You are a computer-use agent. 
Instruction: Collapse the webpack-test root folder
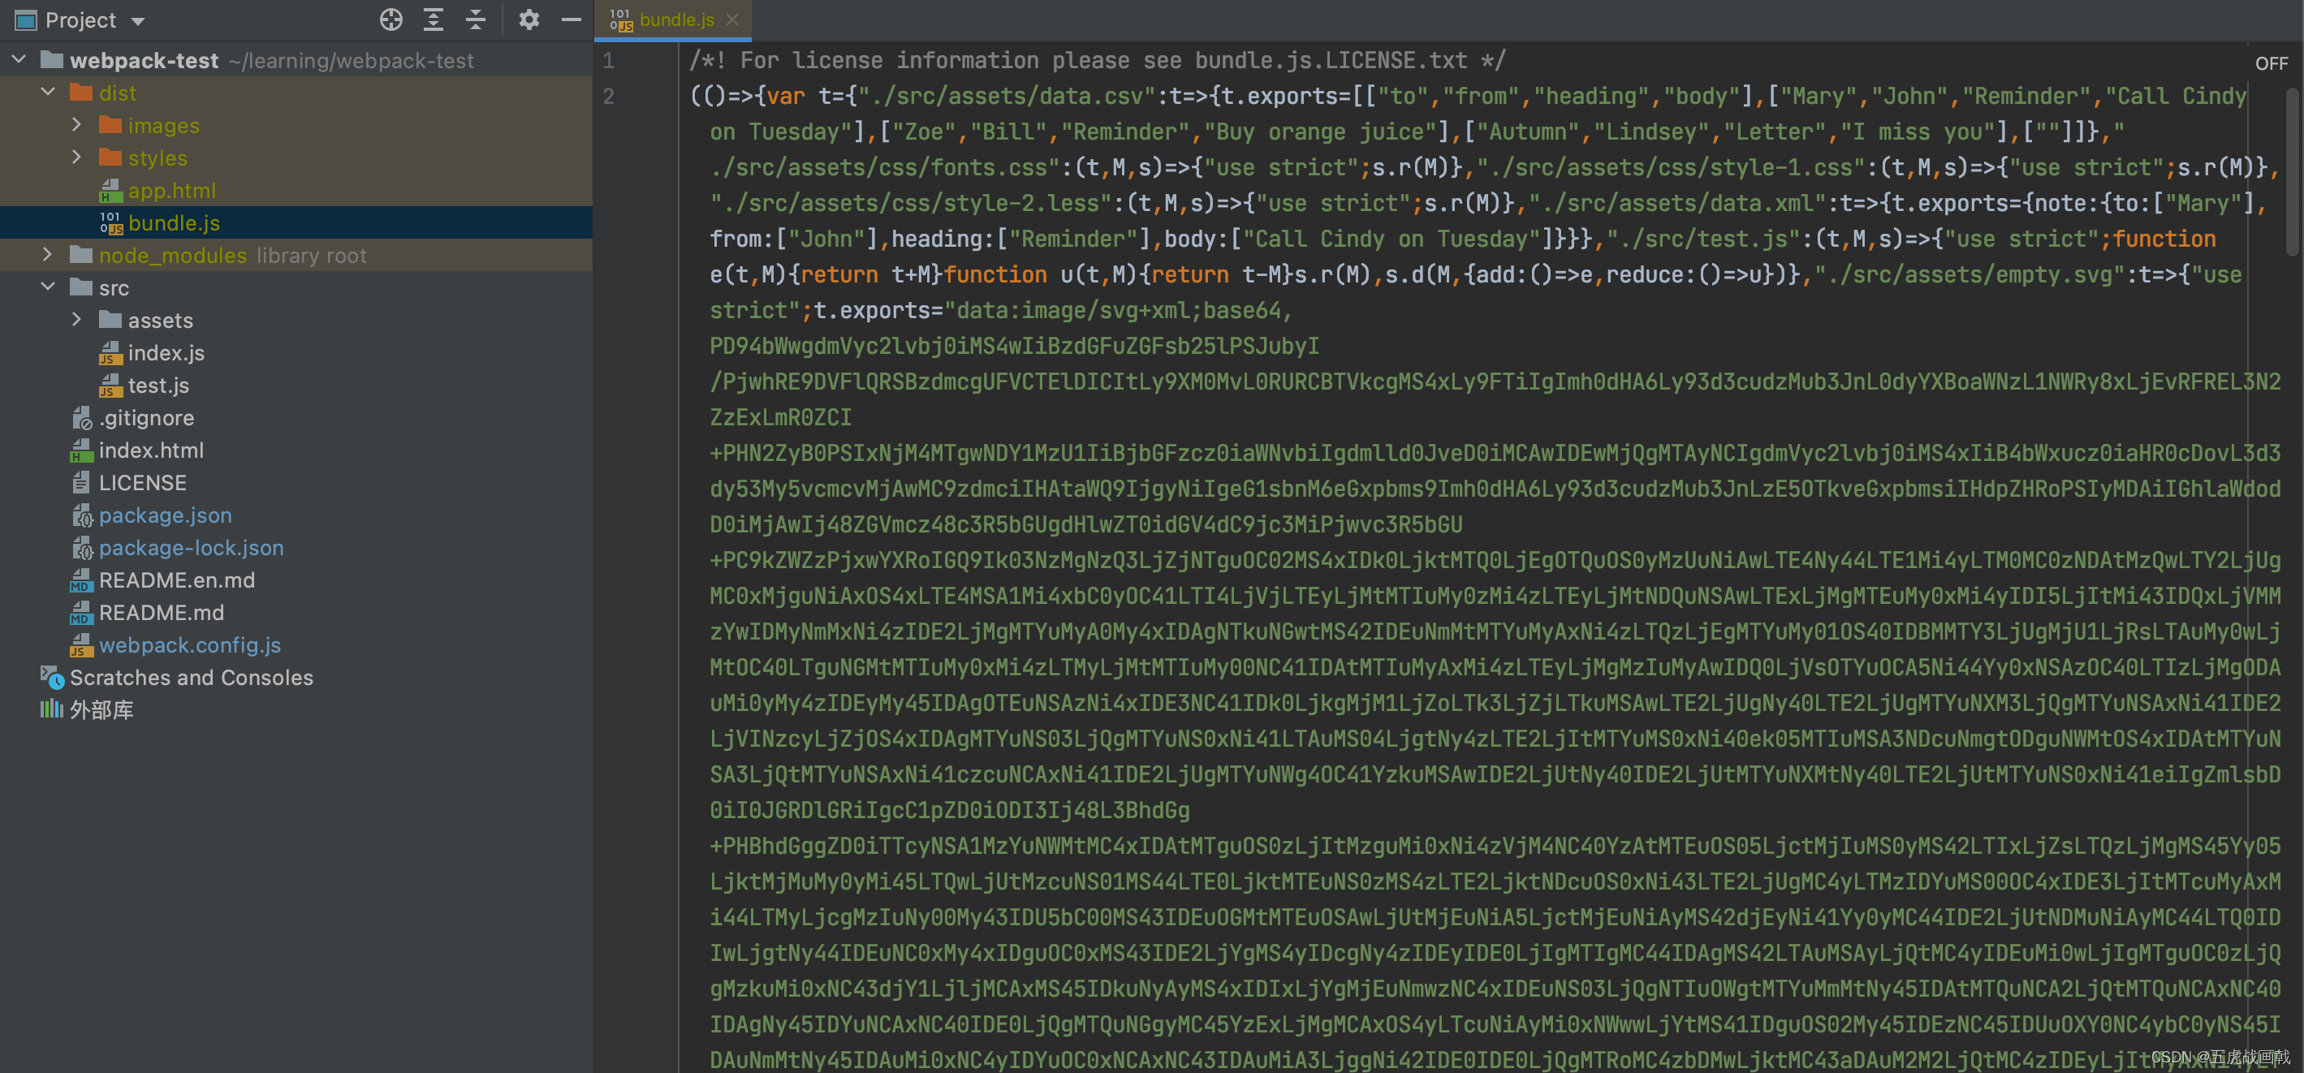click(19, 60)
